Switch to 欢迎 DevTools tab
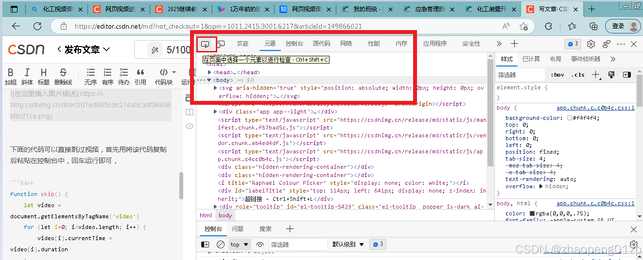Screen dimensions: 643x260 pos(243,44)
